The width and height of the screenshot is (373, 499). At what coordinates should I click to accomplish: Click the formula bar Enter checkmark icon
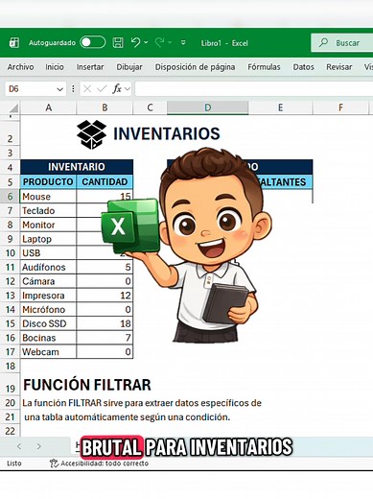[x=102, y=89]
